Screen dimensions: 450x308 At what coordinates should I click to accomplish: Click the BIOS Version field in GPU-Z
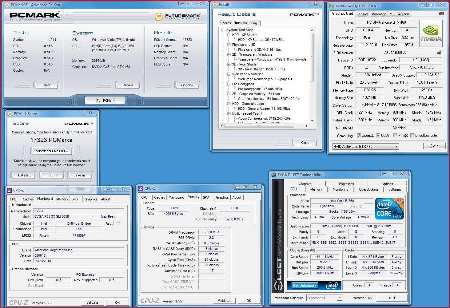[x=395, y=53]
